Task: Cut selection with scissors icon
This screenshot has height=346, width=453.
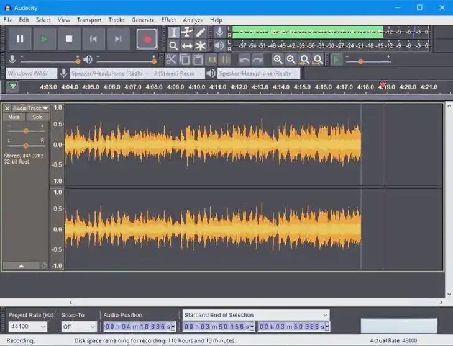Action: 172,60
